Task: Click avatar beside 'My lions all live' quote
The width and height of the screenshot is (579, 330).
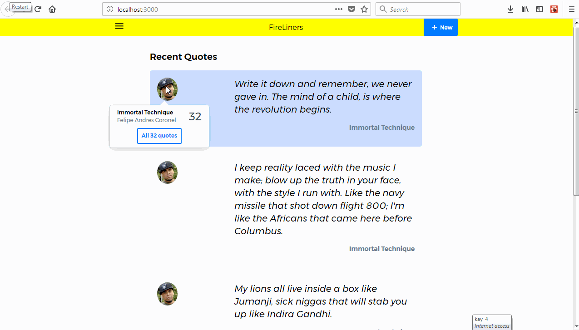Action: click(x=167, y=294)
